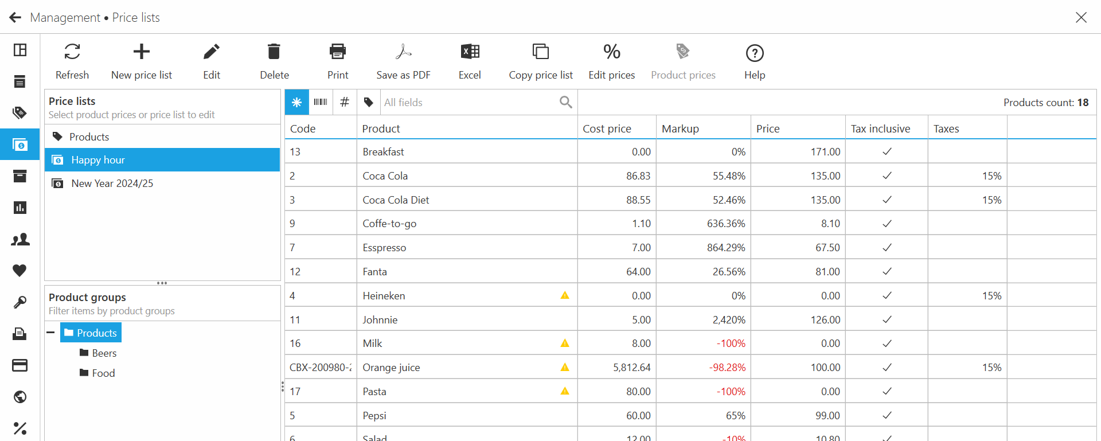Collapse the Products group tree
The height and width of the screenshot is (441, 1101).
coord(51,333)
